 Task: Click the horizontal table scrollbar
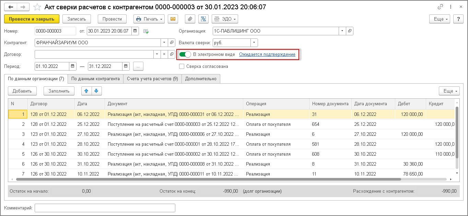click(209, 179)
